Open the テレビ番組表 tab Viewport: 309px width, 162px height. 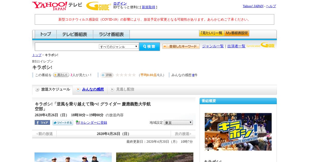coord(75,34)
